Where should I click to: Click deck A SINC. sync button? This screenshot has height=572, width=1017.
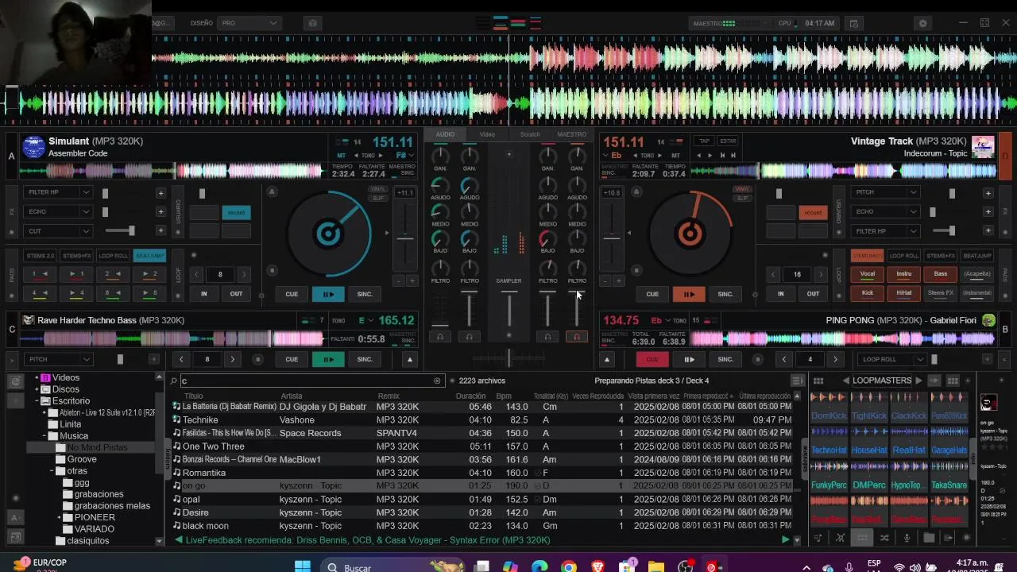[x=365, y=294]
